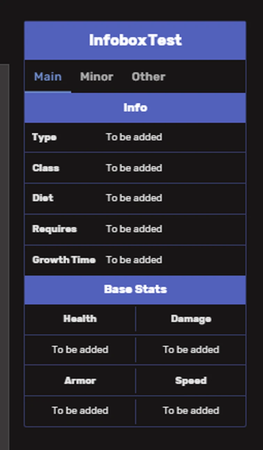Viewport: 263px width, 450px height.
Task: Click the Health column header
Action: (x=79, y=319)
